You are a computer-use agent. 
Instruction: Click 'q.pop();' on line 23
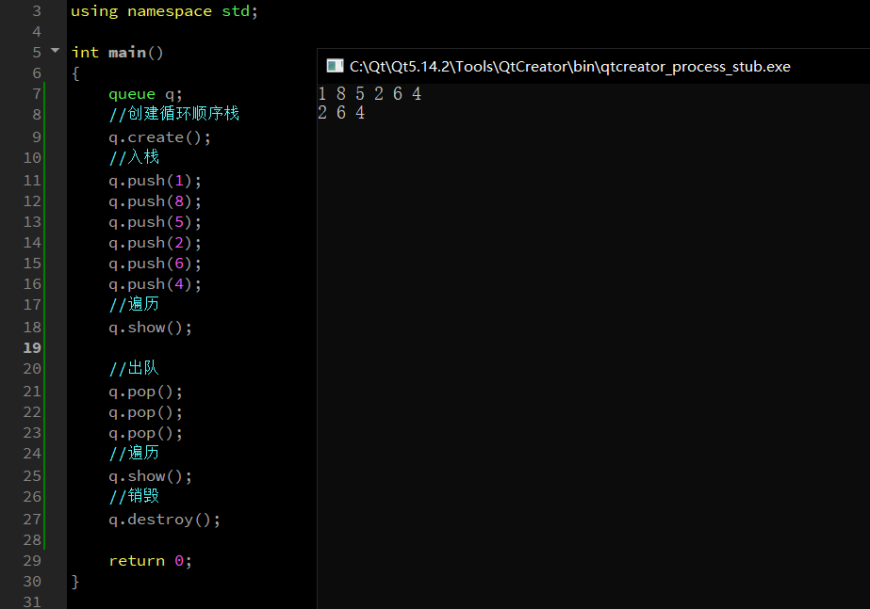(x=145, y=433)
